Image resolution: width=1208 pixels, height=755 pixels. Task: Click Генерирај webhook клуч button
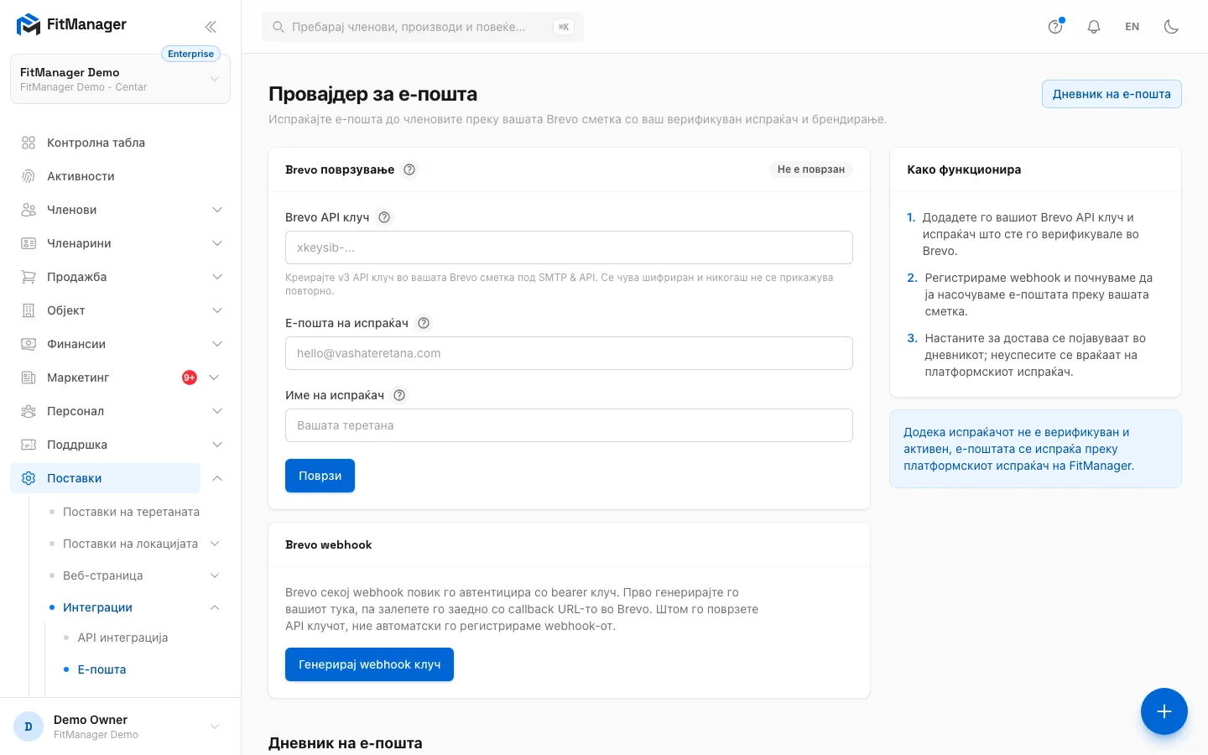tap(369, 664)
